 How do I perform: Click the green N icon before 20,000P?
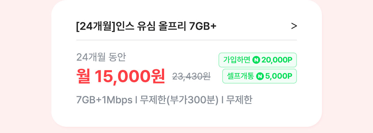pos(256,60)
